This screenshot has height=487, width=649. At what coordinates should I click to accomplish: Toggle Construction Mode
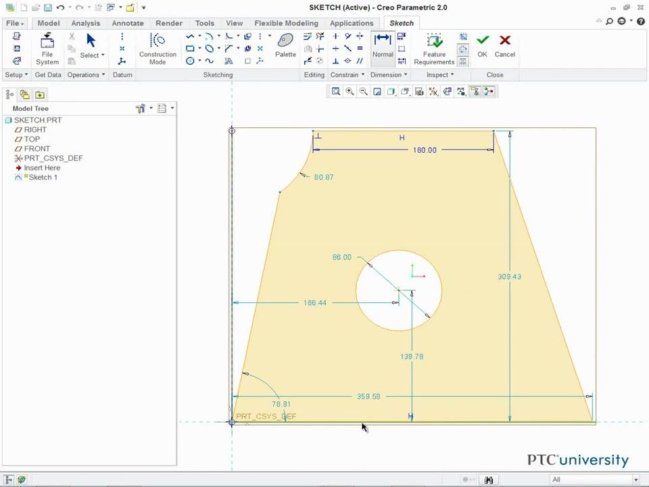(x=158, y=49)
